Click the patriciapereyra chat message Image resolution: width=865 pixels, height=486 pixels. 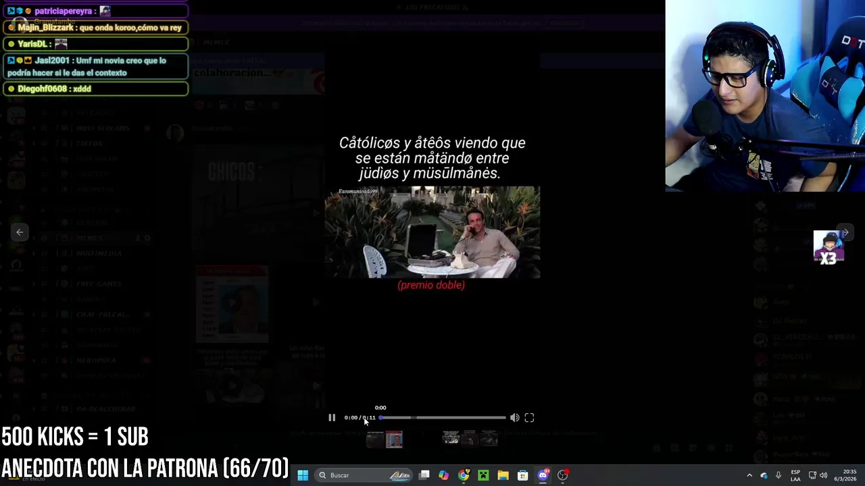coord(95,11)
